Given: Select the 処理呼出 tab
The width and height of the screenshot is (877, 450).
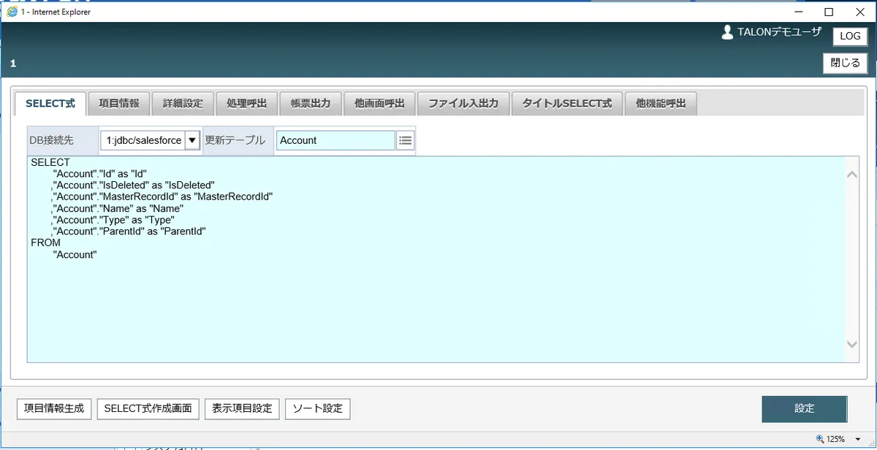Looking at the screenshot, I should [x=247, y=104].
